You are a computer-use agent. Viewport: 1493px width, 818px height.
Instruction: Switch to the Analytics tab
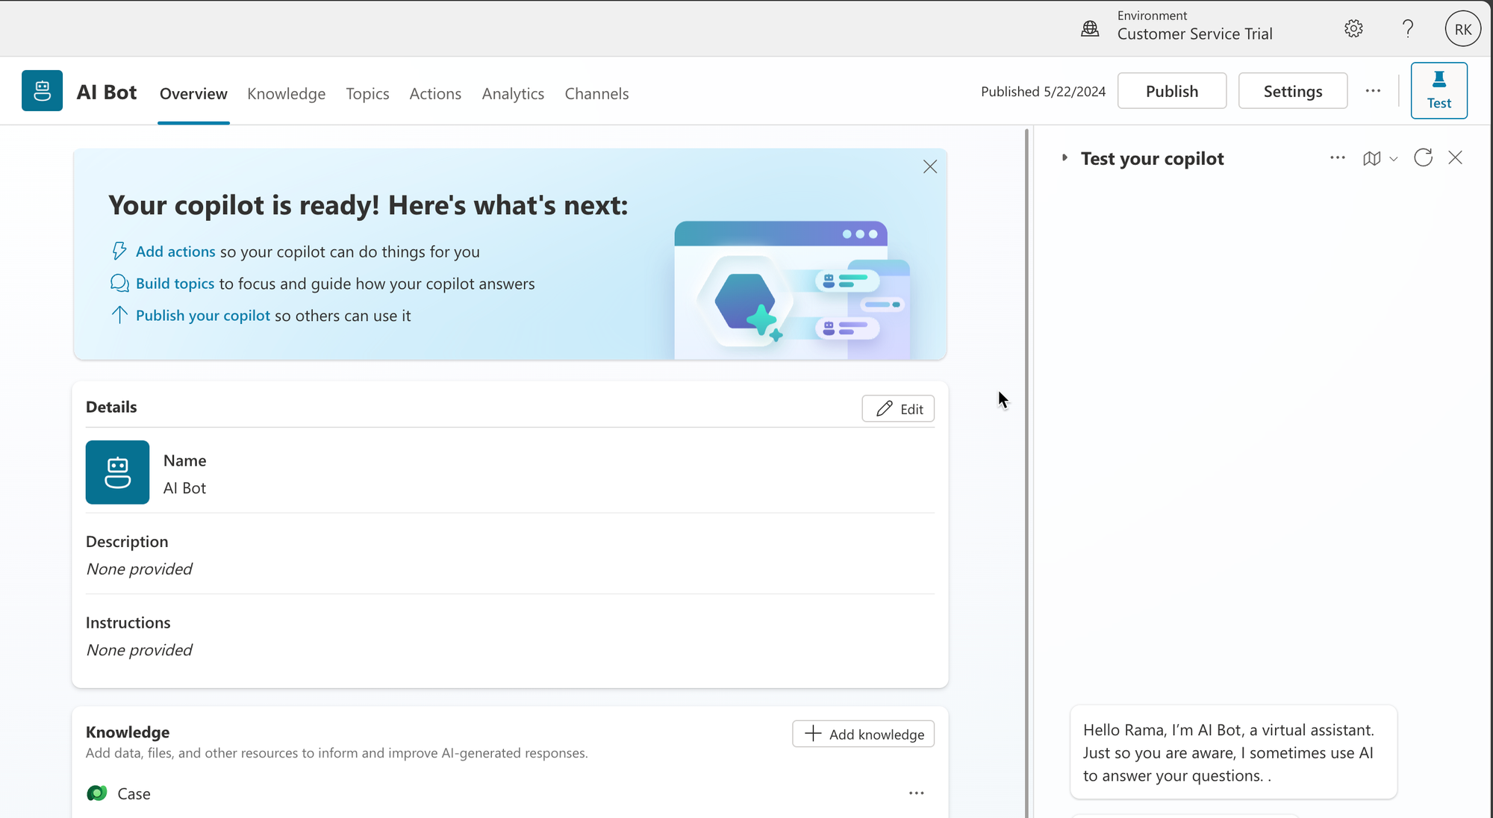pos(513,93)
